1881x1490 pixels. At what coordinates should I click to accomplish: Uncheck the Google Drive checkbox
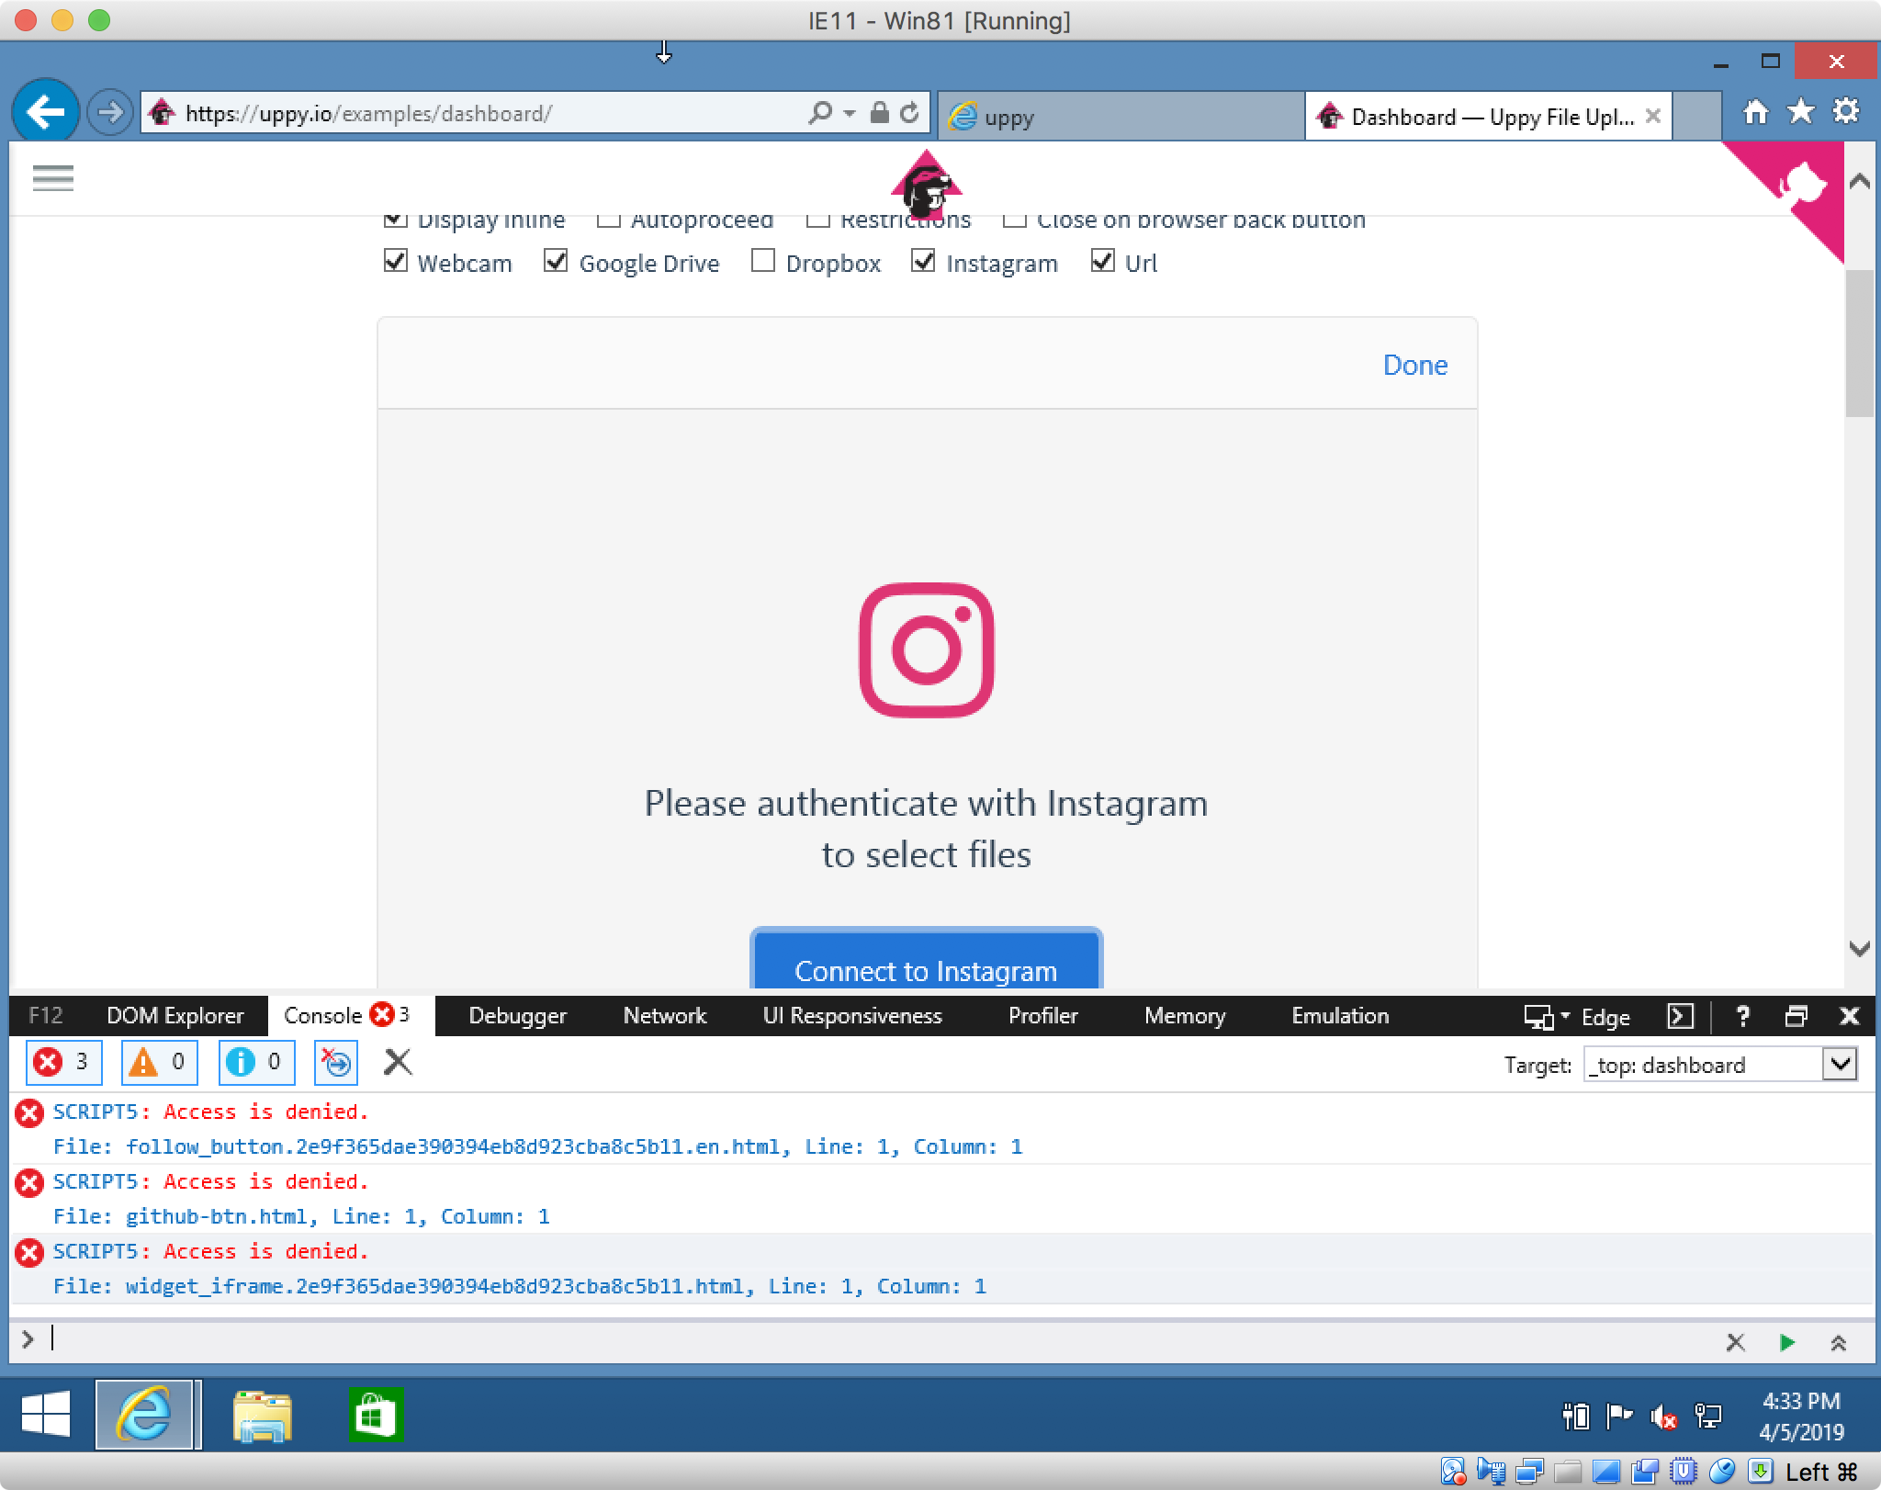[556, 261]
